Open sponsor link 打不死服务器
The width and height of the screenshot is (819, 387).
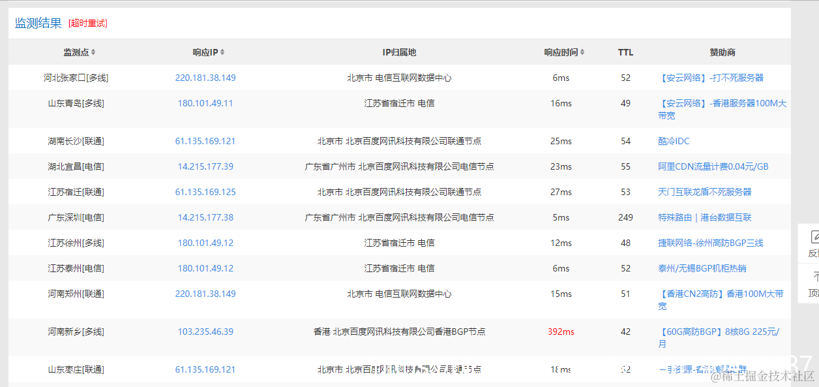(711, 78)
